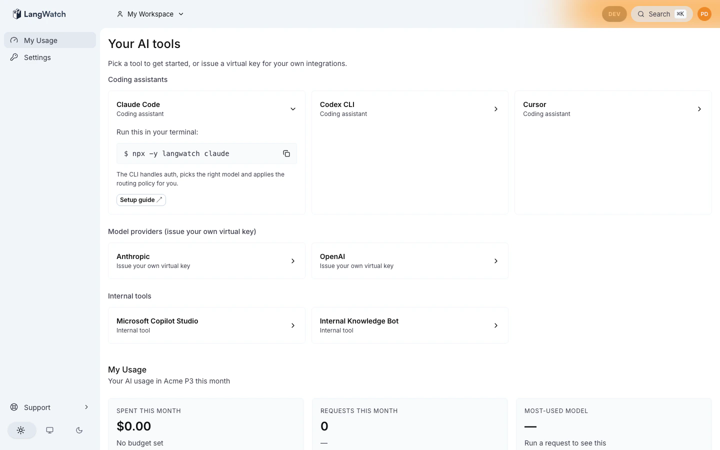
Task: Open the Setup guide link
Action: 141,200
